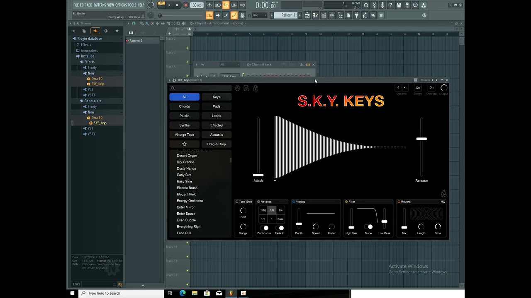Open the ADD menu
The width and height of the screenshot is (531, 298).
tap(90, 5)
